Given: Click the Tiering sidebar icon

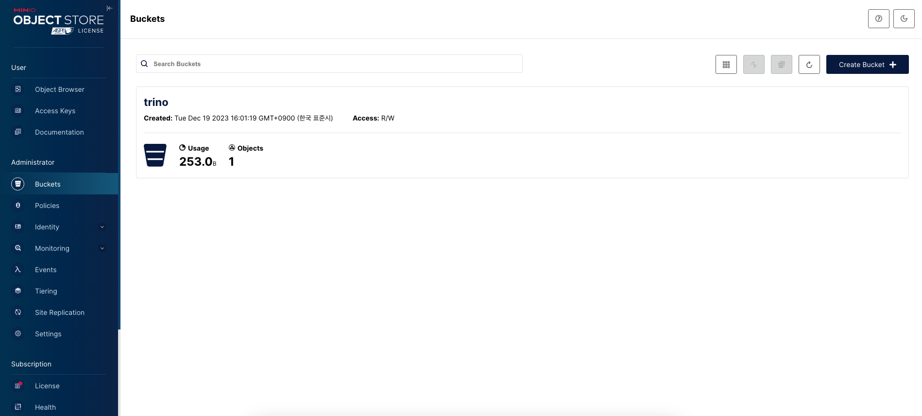Looking at the screenshot, I should click(18, 291).
